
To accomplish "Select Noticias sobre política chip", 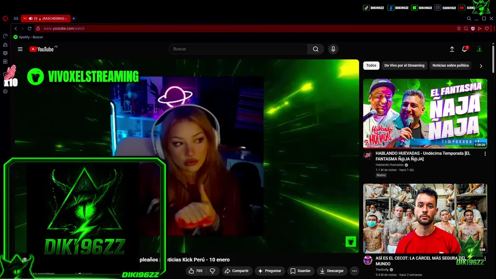I will coord(451,65).
